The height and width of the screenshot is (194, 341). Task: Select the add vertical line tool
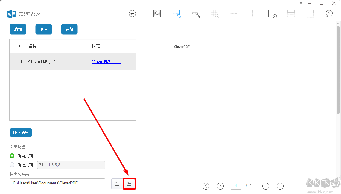click(x=253, y=13)
